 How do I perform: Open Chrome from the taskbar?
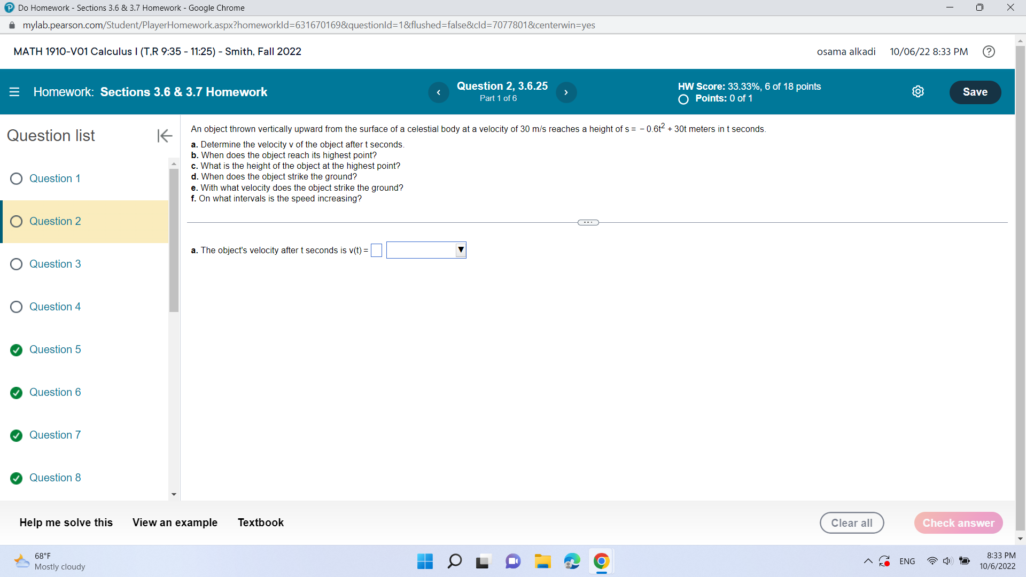(601, 561)
